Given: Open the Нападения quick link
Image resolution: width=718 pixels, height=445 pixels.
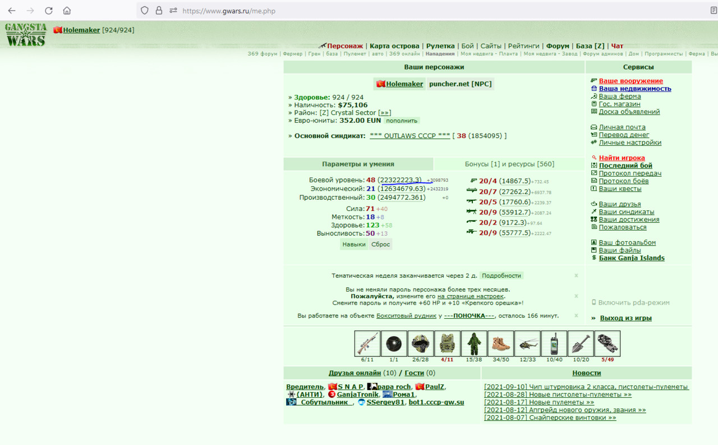Looking at the screenshot, I should tap(440, 54).
